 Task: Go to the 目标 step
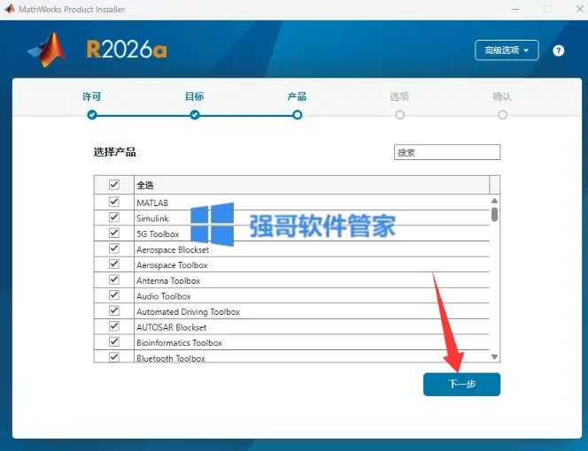(194, 96)
